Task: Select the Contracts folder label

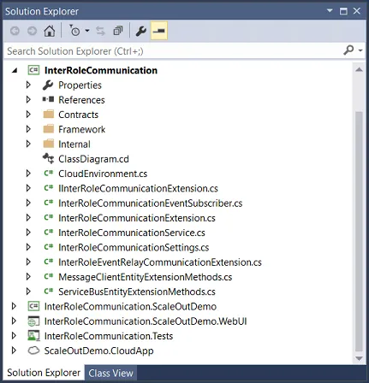Action: pos(79,115)
